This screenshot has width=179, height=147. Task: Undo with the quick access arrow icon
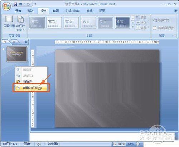coord(20,4)
